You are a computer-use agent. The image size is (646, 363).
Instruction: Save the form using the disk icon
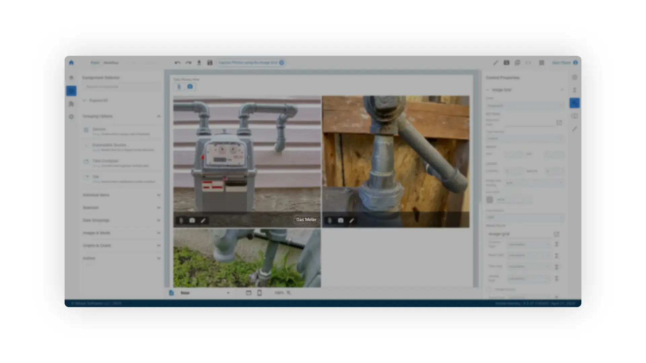(x=210, y=63)
